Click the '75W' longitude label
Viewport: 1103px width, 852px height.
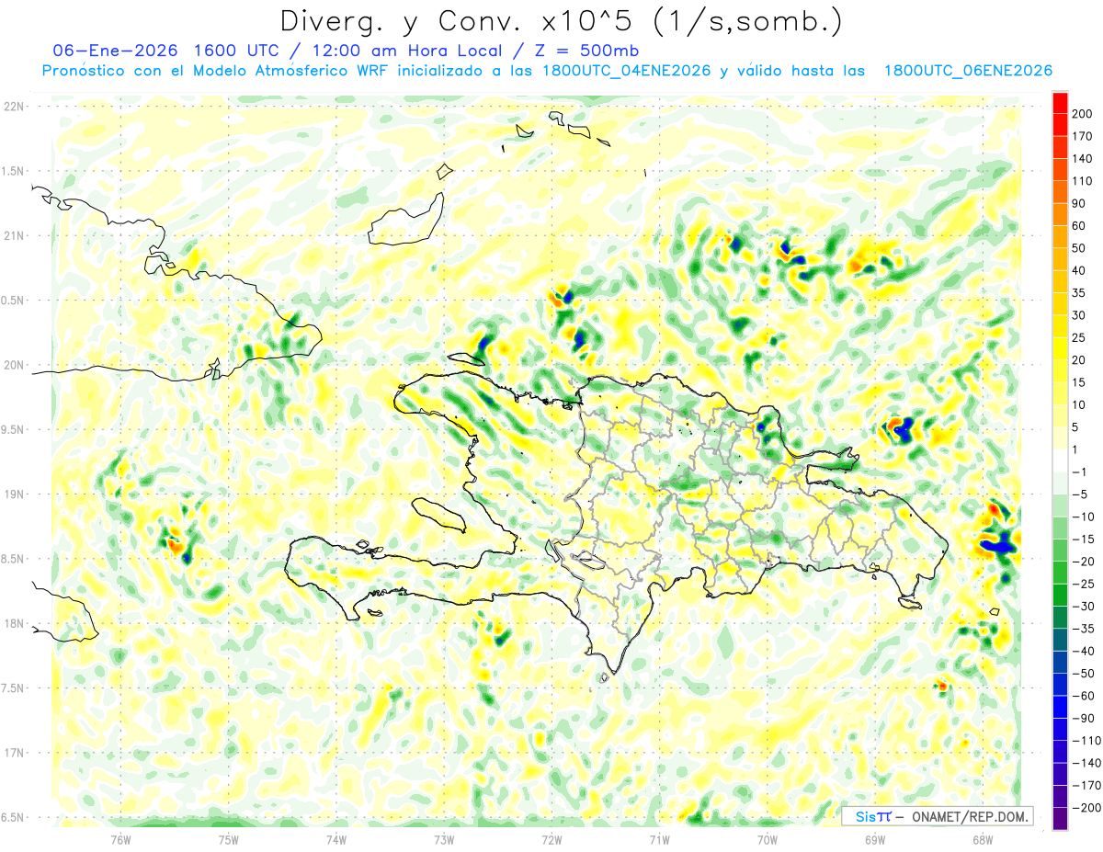click(x=228, y=839)
